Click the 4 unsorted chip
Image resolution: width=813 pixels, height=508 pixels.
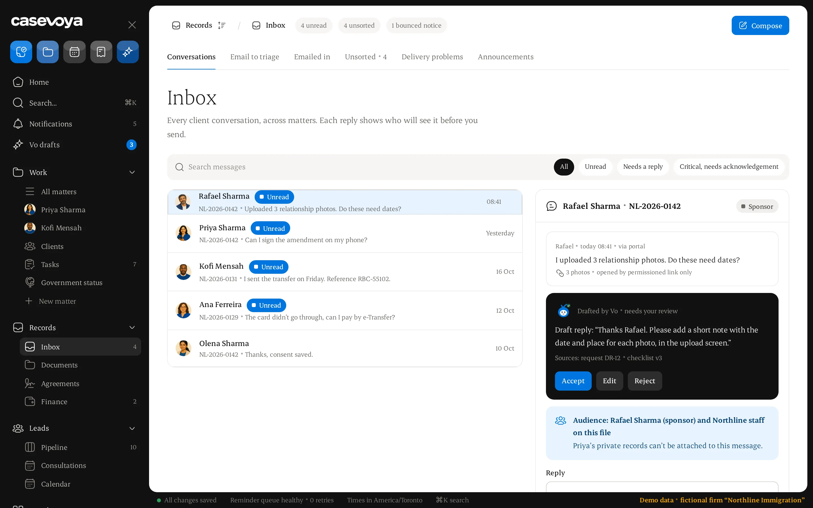pos(359,25)
